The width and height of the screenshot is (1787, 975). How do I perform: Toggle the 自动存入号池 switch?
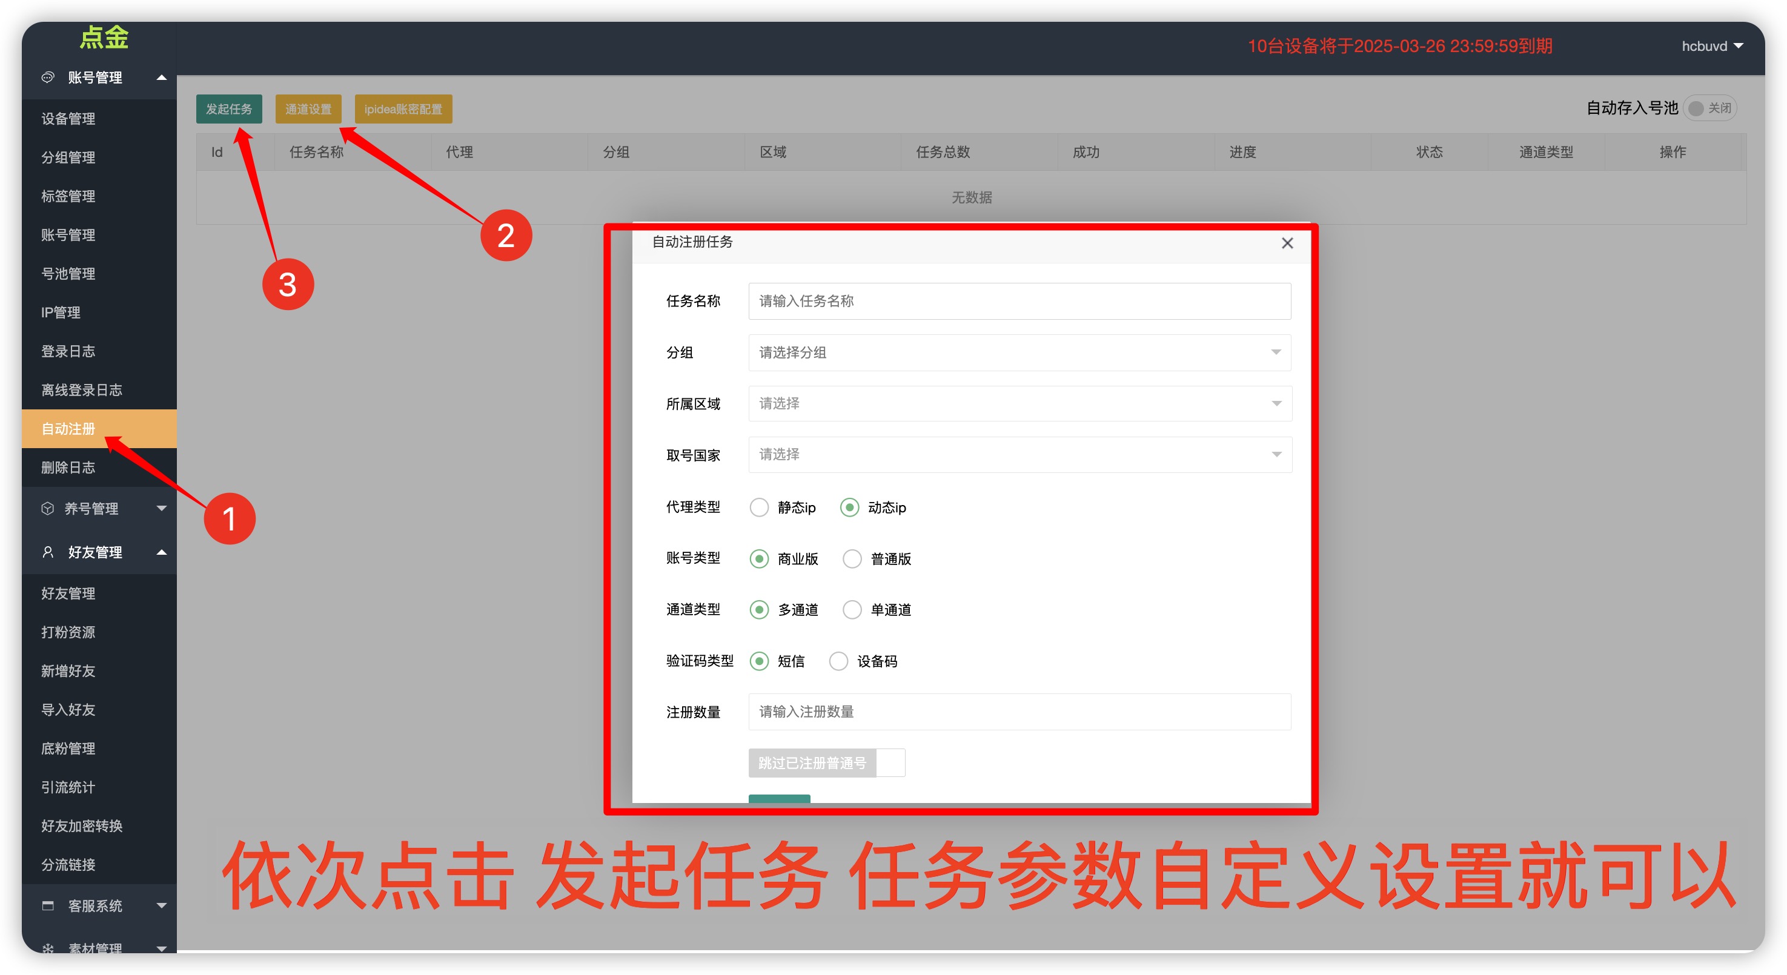(x=1709, y=108)
